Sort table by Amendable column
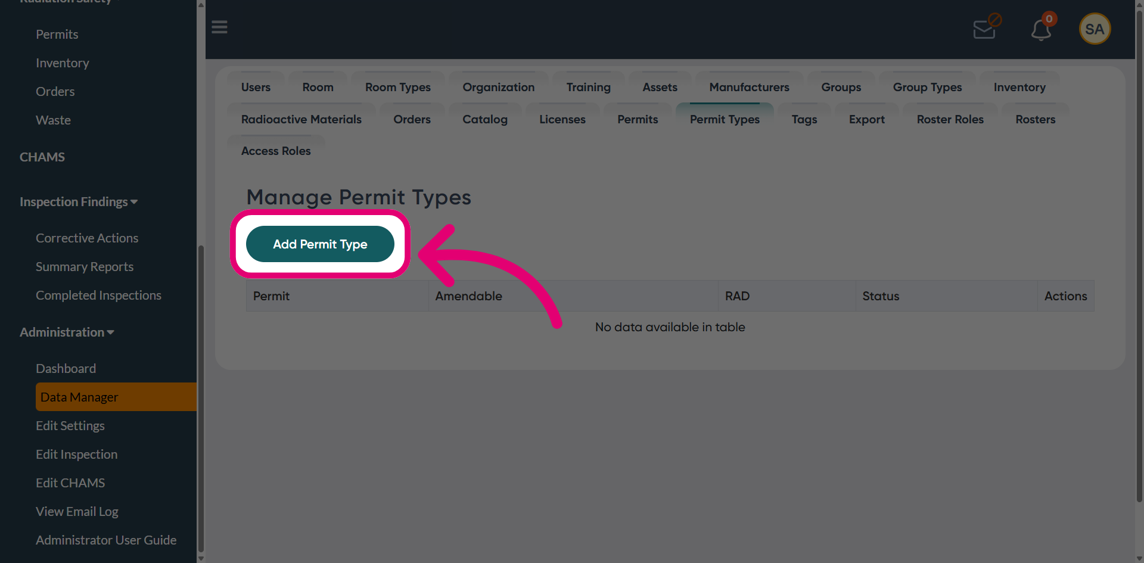 573,296
